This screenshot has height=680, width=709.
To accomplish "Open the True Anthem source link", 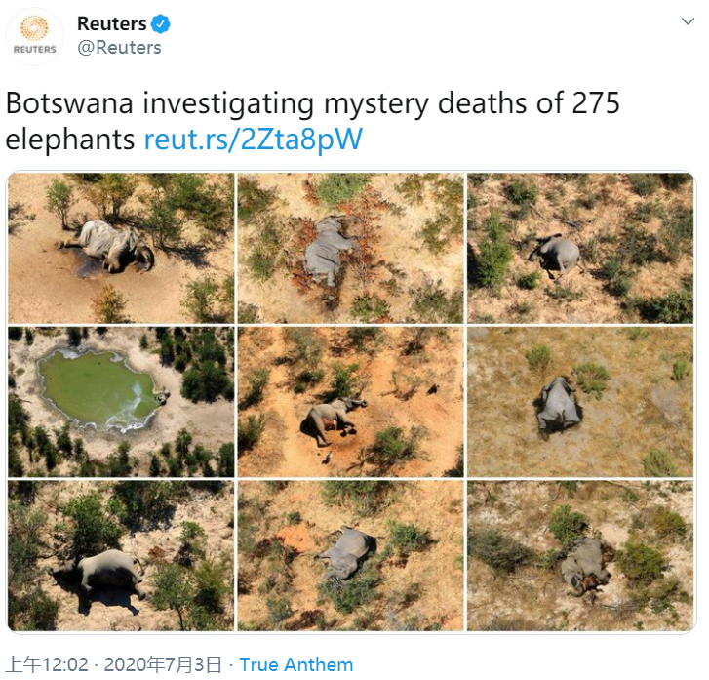I will (x=295, y=664).
